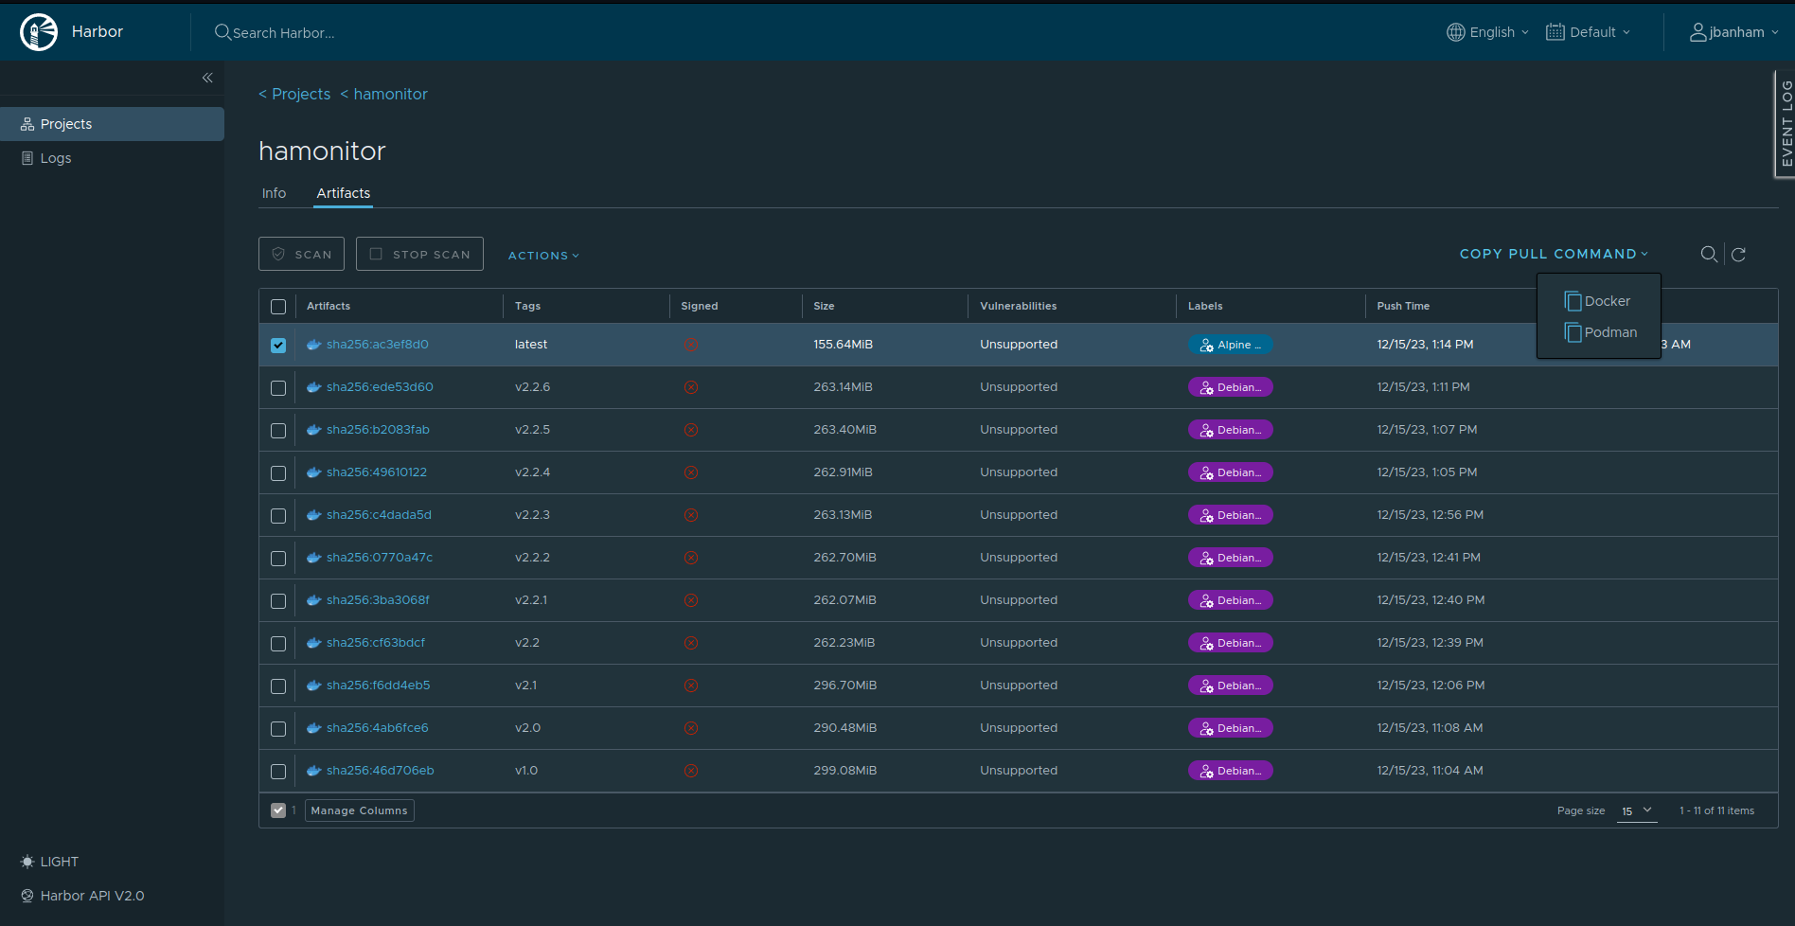Viewport: 1795px width, 926px height.
Task: Open artifact sha256:ede53d60 link
Action: (380, 386)
